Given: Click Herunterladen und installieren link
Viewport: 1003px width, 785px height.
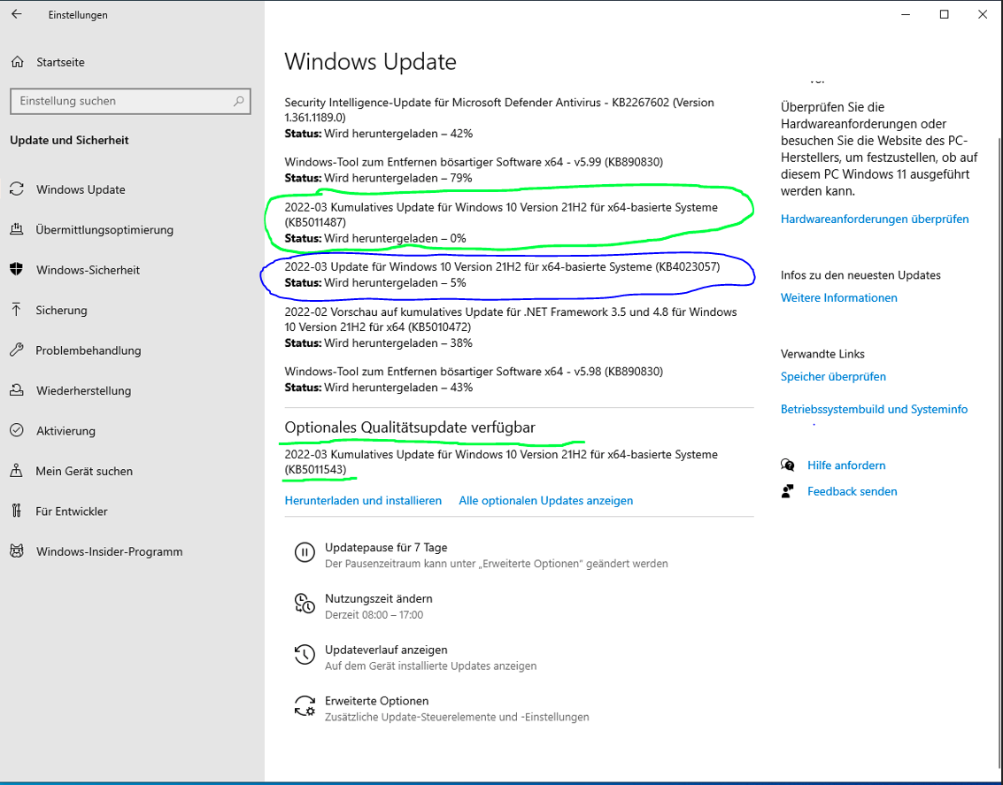Looking at the screenshot, I should pos(363,501).
